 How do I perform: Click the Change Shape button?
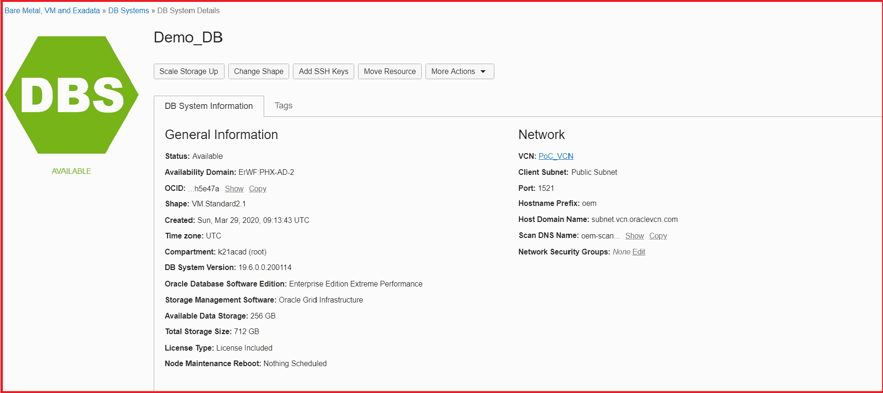click(x=258, y=72)
